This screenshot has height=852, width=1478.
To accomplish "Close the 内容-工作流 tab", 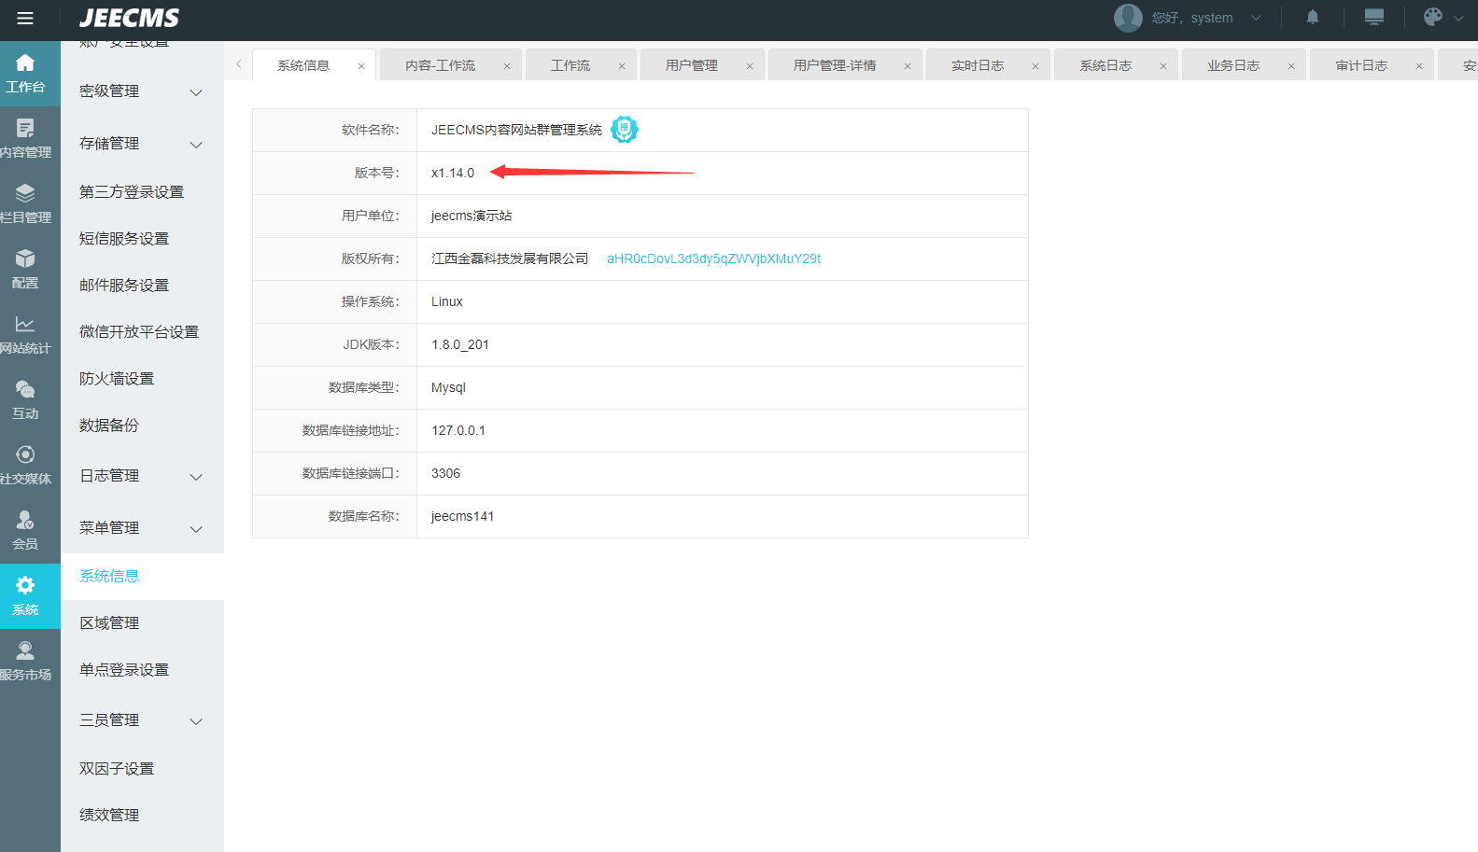I will pyautogui.click(x=507, y=66).
